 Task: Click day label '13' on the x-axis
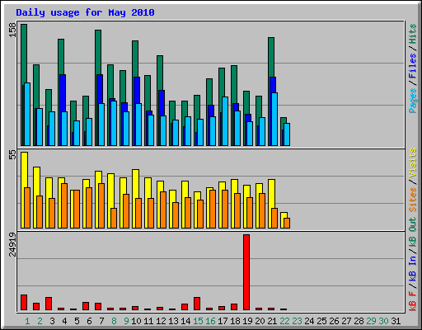[x=173, y=321]
